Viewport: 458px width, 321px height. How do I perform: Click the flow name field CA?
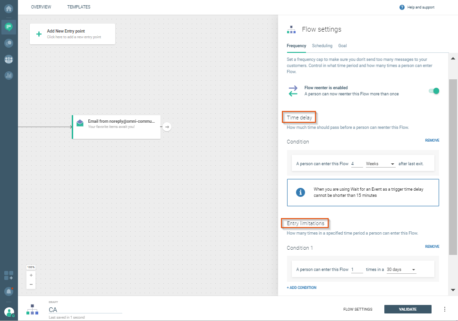pos(85,310)
